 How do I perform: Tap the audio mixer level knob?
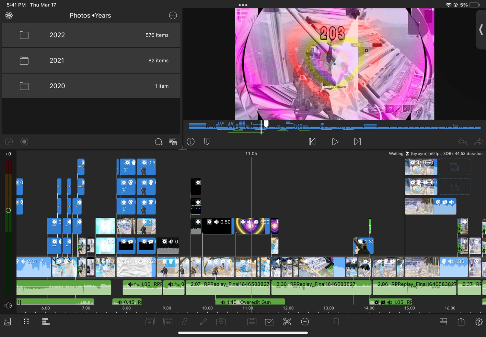[8, 211]
